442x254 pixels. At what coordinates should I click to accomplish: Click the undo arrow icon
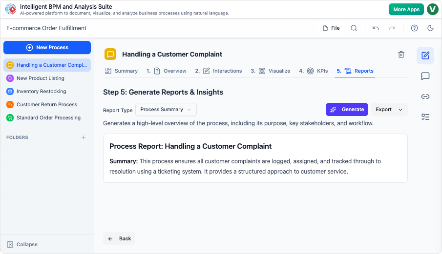(x=376, y=28)
